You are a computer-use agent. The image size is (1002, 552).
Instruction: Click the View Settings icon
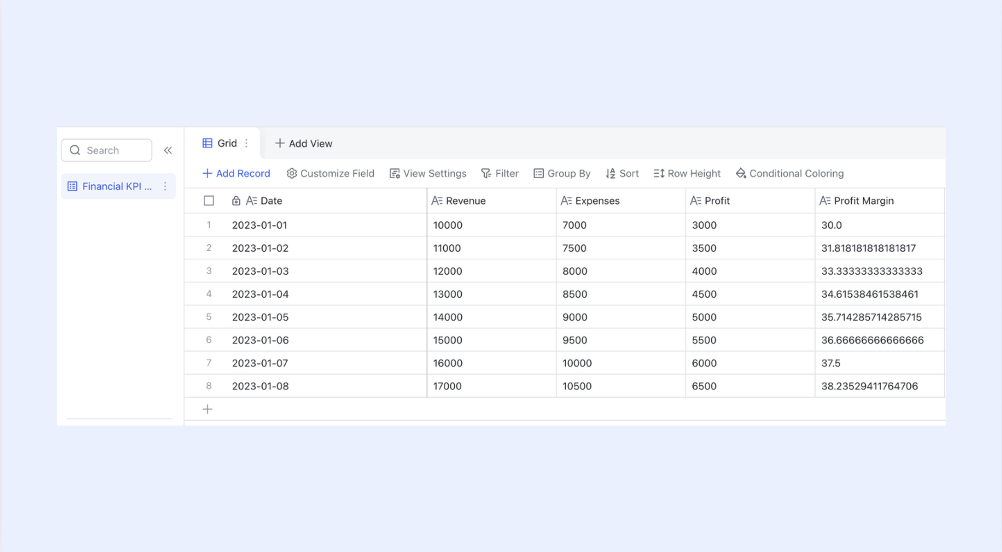click(x=394, y=173)
